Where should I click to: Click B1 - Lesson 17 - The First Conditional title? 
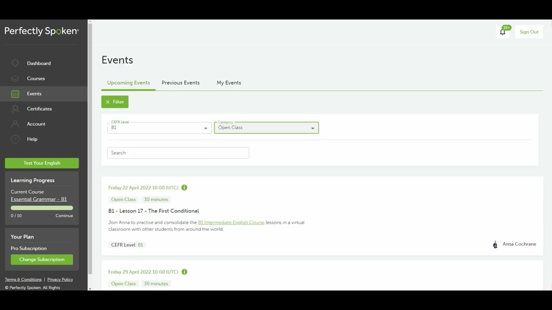[154, 211]
